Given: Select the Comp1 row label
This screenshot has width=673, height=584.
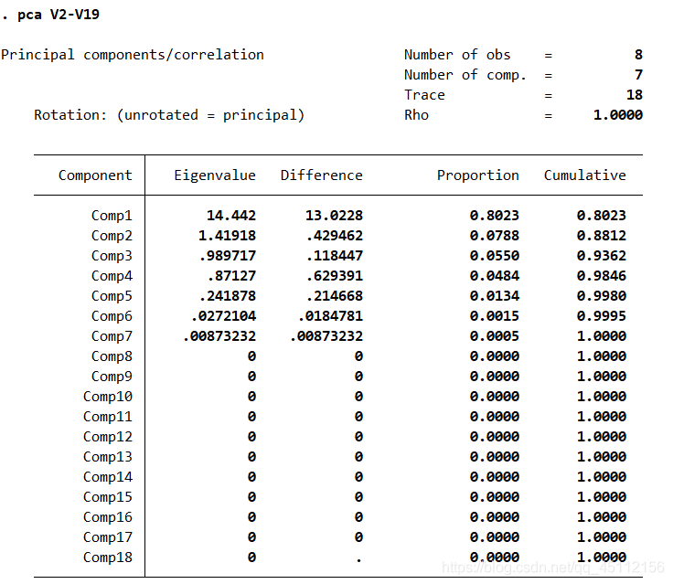Looking at the screenshot, I should tap(112, 216).
